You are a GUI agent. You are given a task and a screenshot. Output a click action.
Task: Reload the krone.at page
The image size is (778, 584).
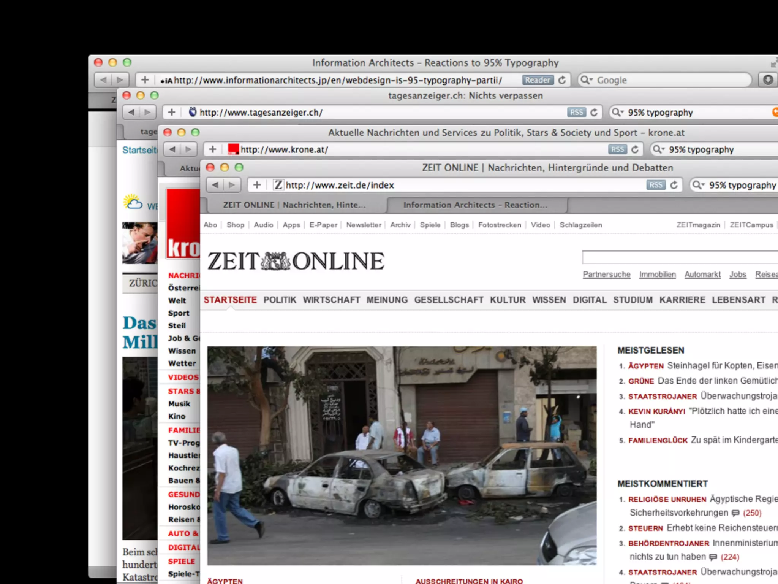[635, 149]
